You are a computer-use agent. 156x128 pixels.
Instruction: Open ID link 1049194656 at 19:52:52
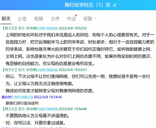[x=47, y=28]
